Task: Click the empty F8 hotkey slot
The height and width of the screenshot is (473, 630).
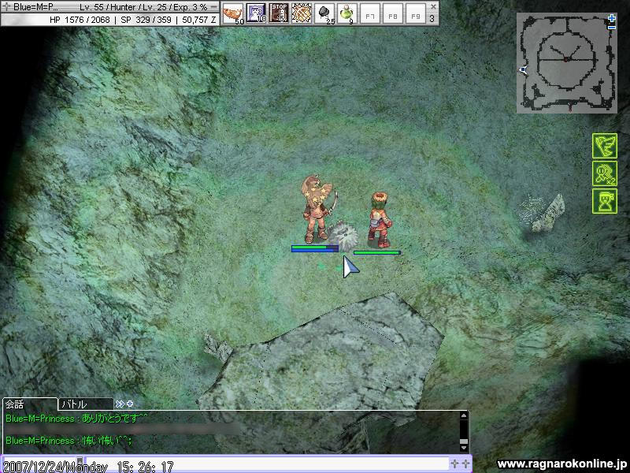Action: pyautogui.click(x=393, y=13)
